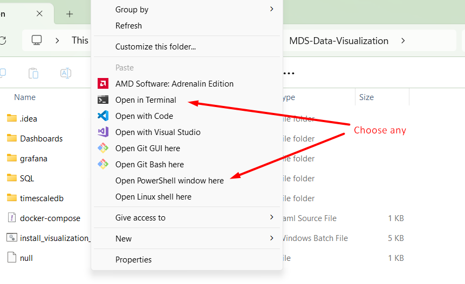
Task: Click the rename icon in toolbar
Action: [66, 73]
